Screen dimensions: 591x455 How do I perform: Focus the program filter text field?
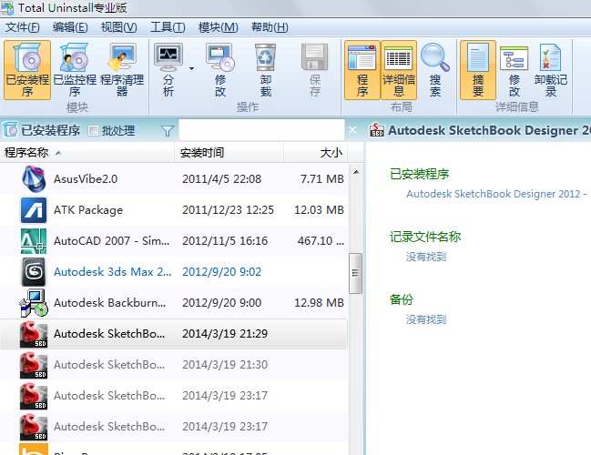261,130
